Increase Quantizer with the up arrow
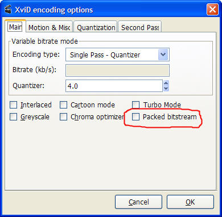The height and width of the screenshot is (217, 222). (x=166, y=84)
